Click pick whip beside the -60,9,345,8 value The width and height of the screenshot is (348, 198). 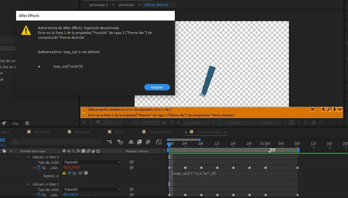click(x=131, y=168)
